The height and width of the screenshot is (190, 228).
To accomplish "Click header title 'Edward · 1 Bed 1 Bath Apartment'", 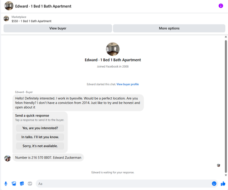I will pos(43,6).
